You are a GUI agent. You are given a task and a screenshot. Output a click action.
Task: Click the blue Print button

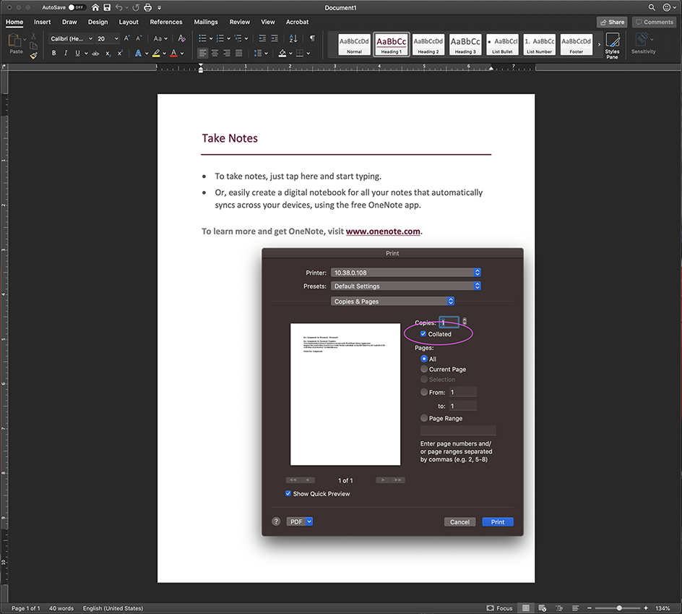point(498,521)
